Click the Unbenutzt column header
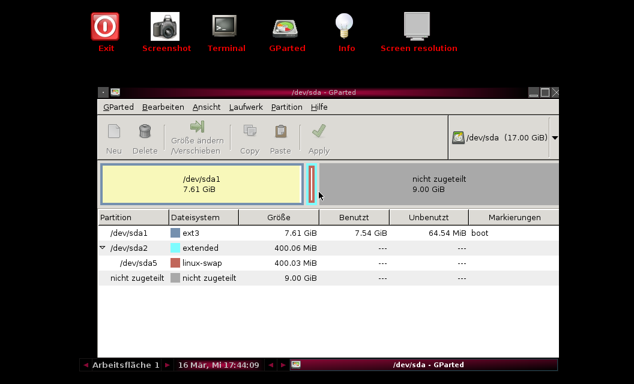 429,217
